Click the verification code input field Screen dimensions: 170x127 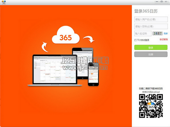click(143, 33)
